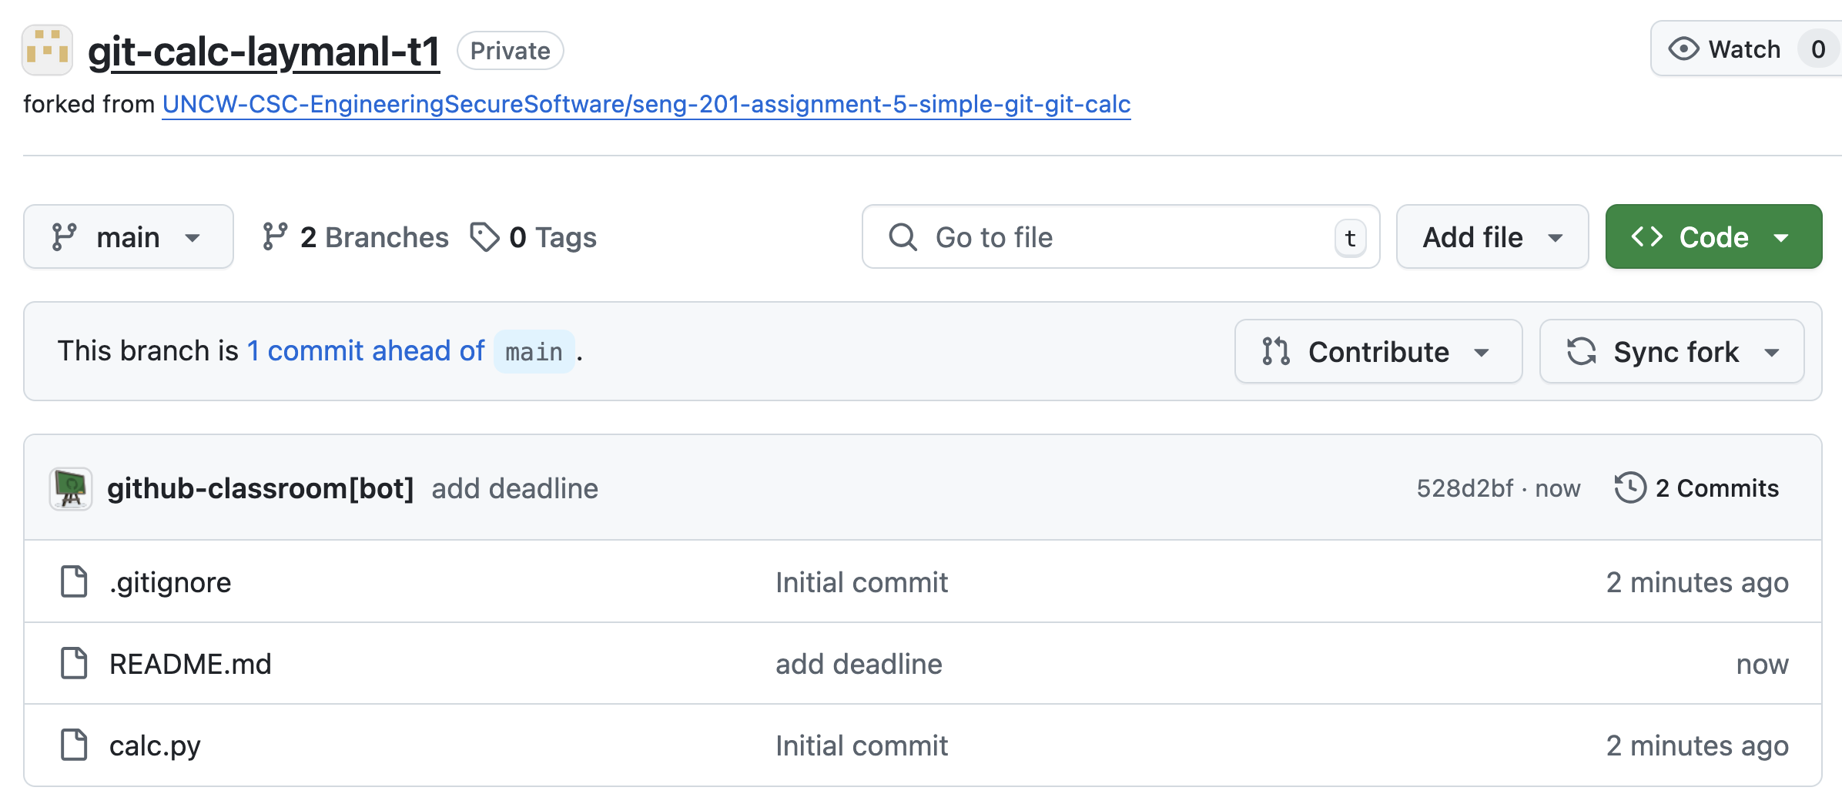View the 2 Commits history link

[1696, 488]
